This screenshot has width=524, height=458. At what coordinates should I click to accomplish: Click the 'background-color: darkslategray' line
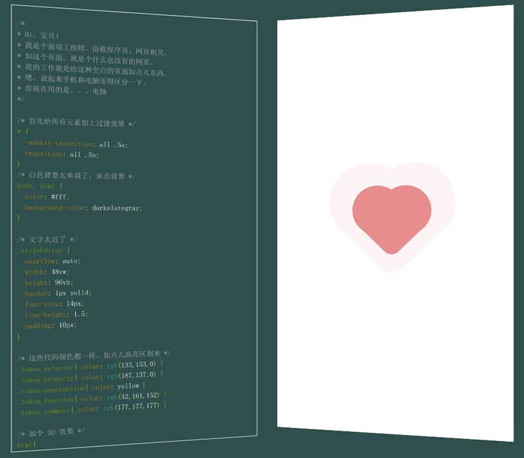coord(83,208)
